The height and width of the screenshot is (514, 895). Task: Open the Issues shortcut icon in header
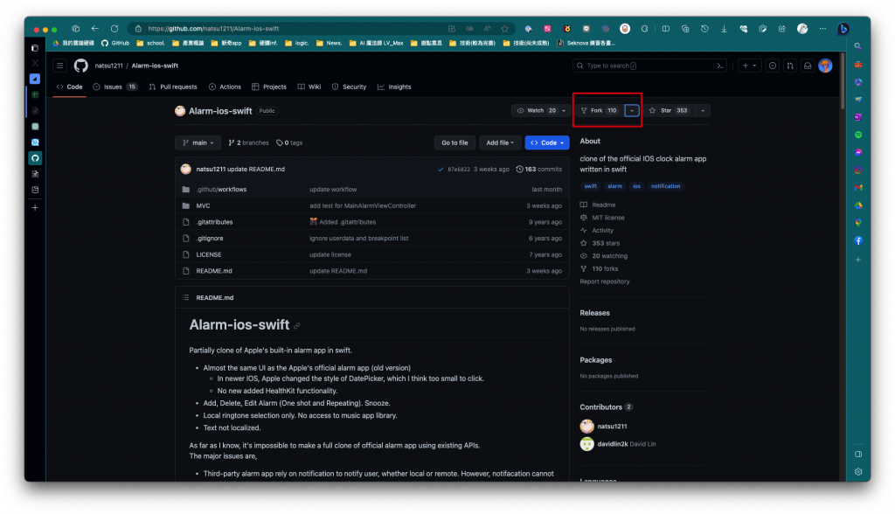point(773,66)
